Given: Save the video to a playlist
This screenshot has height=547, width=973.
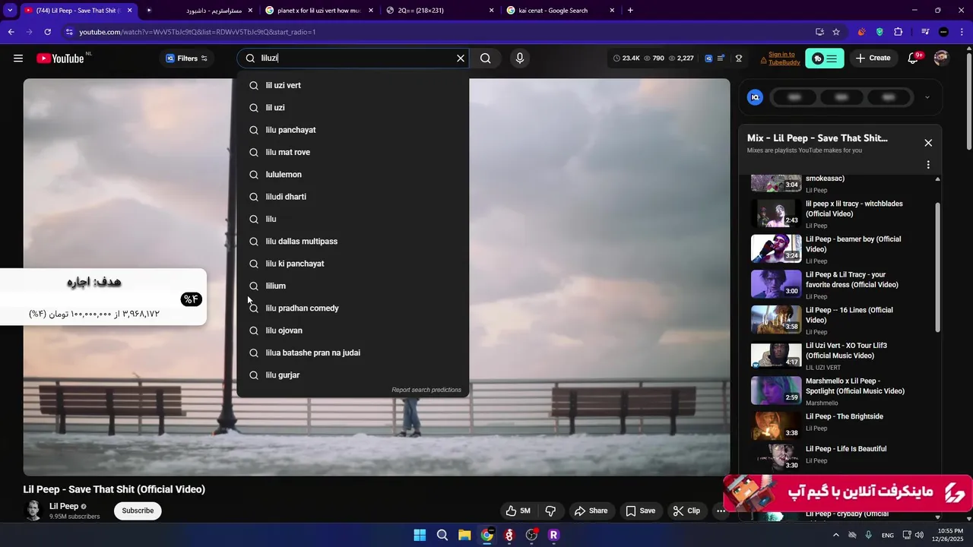Looking at the screenshot, I should click(x=640, y=511).
